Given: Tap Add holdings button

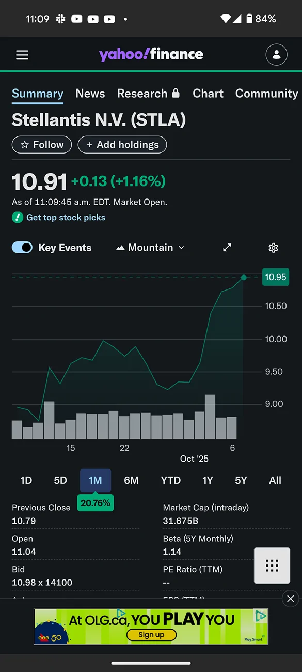Looking at the screenshot, I should pyautogui.click(x=122, y=145).
